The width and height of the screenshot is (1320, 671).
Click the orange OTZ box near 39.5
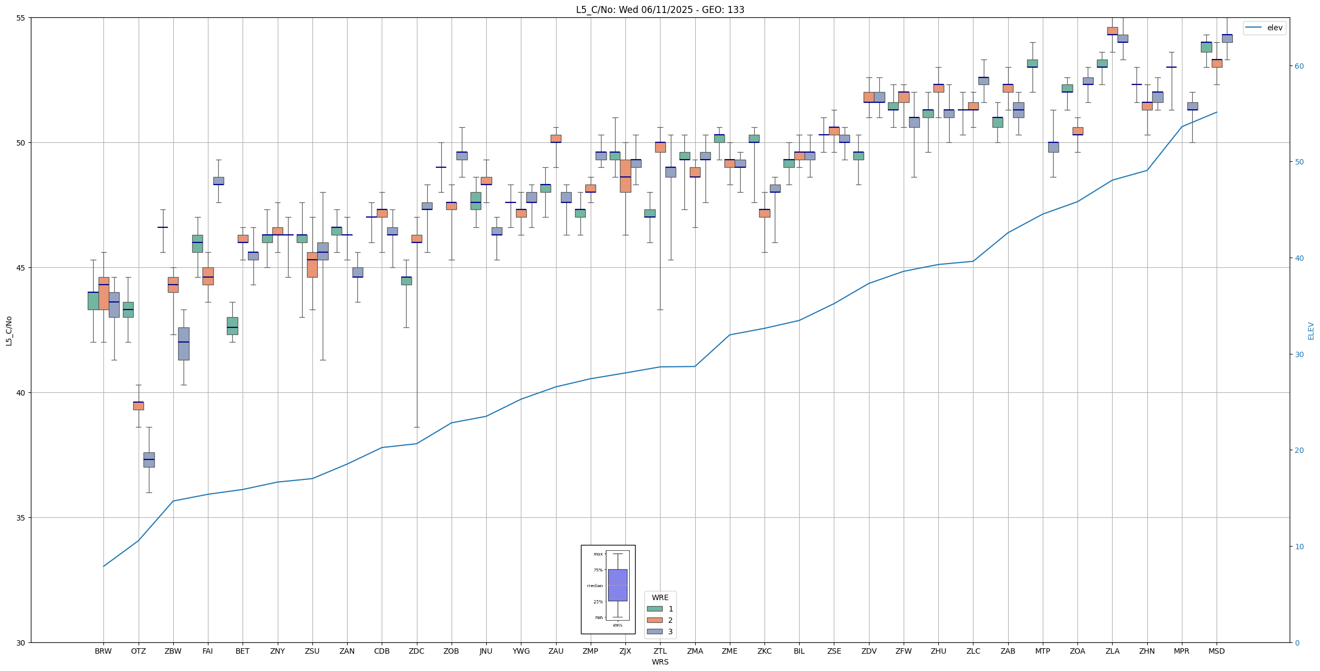pos(138,406)
